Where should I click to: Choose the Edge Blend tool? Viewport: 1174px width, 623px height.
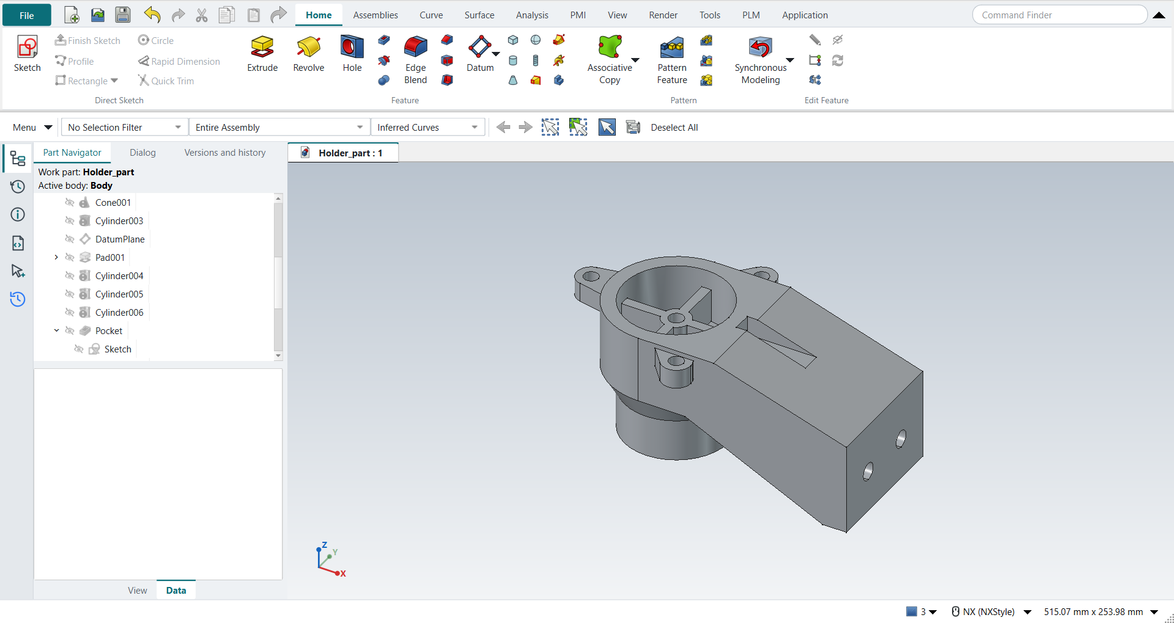click(416, 60)
